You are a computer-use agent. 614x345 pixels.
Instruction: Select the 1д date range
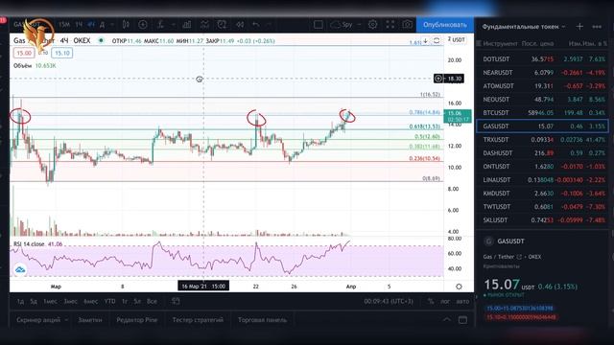(x=20, y=301)
